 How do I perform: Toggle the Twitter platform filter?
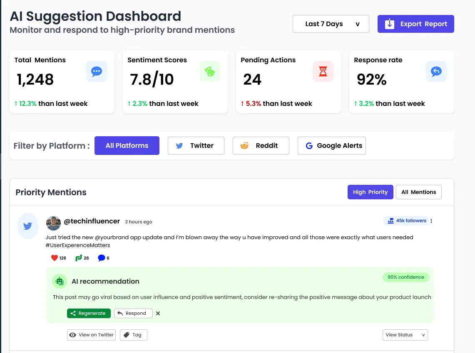coord(196,146)
